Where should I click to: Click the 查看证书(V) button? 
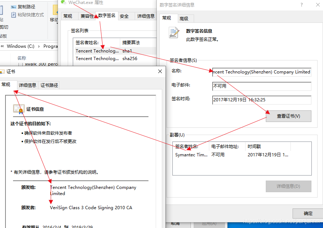pyautogui.click(x=288, y=116)
